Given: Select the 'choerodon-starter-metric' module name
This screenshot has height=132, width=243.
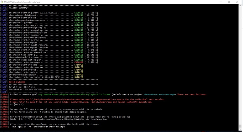Looking at the screenshot, I should [24, 40].
